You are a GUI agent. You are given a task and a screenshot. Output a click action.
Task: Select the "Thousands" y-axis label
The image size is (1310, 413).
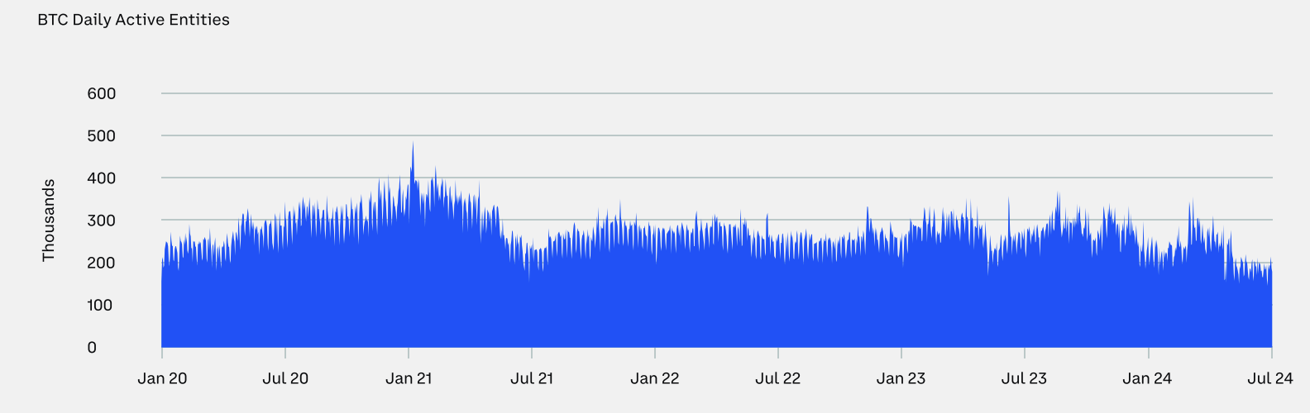pos(49,221)
